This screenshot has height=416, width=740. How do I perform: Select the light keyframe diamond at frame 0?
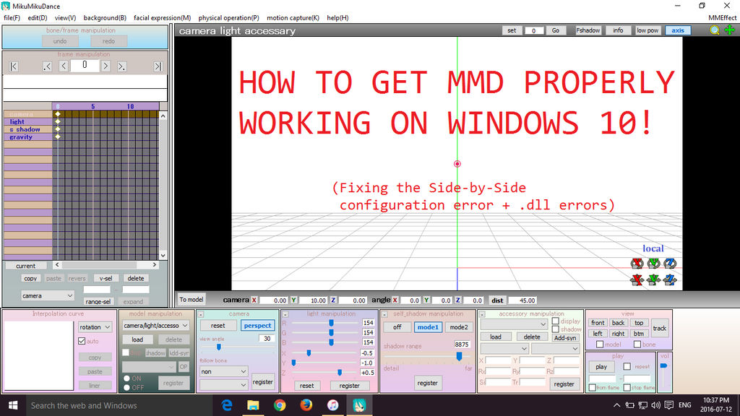click(x=58, y=121)
